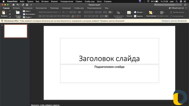Toggle bold formatting
The image size is (189, 106).
pos(40,16)
